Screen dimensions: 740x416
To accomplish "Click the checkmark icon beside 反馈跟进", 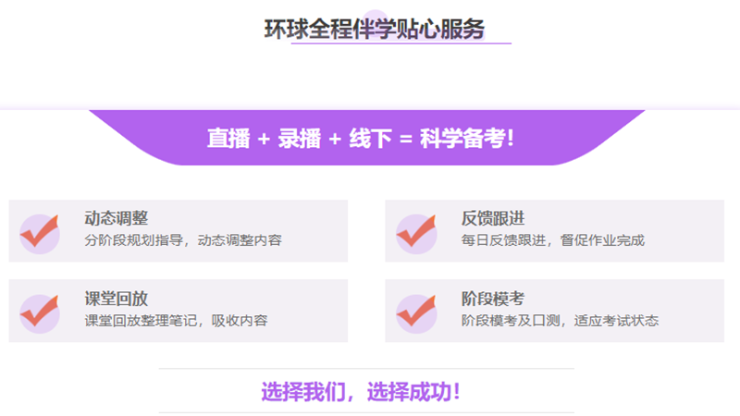I will tap(416, 234).
